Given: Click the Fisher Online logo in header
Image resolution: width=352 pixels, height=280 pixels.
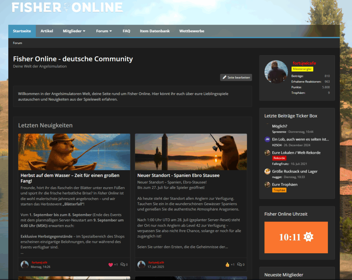Looking at the screenshot, I should click(x=67, y=7).
